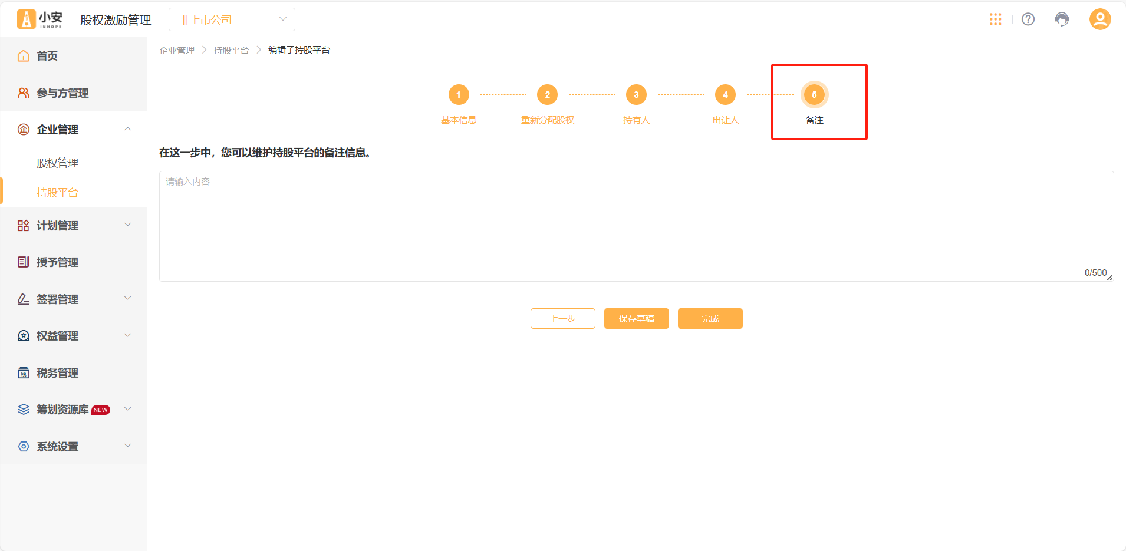This screenshot has width=1126, height=551.
Task: Click the 签署管理 pen icon
Action: tap(24, 299)
